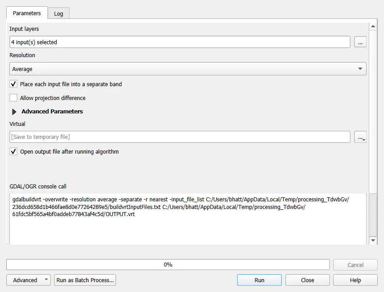384x292 pixels.
Task: Toggle Place each input file into separate band
Action: tap(13, 84)
